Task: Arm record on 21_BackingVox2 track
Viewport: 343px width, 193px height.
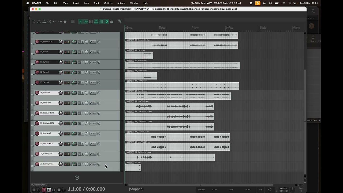Action: click(37, 164)
